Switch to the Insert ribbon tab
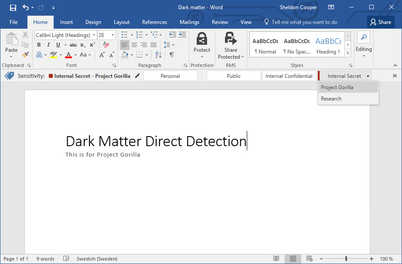The width and height of the screenshot is (402, 264). [66, 22]
